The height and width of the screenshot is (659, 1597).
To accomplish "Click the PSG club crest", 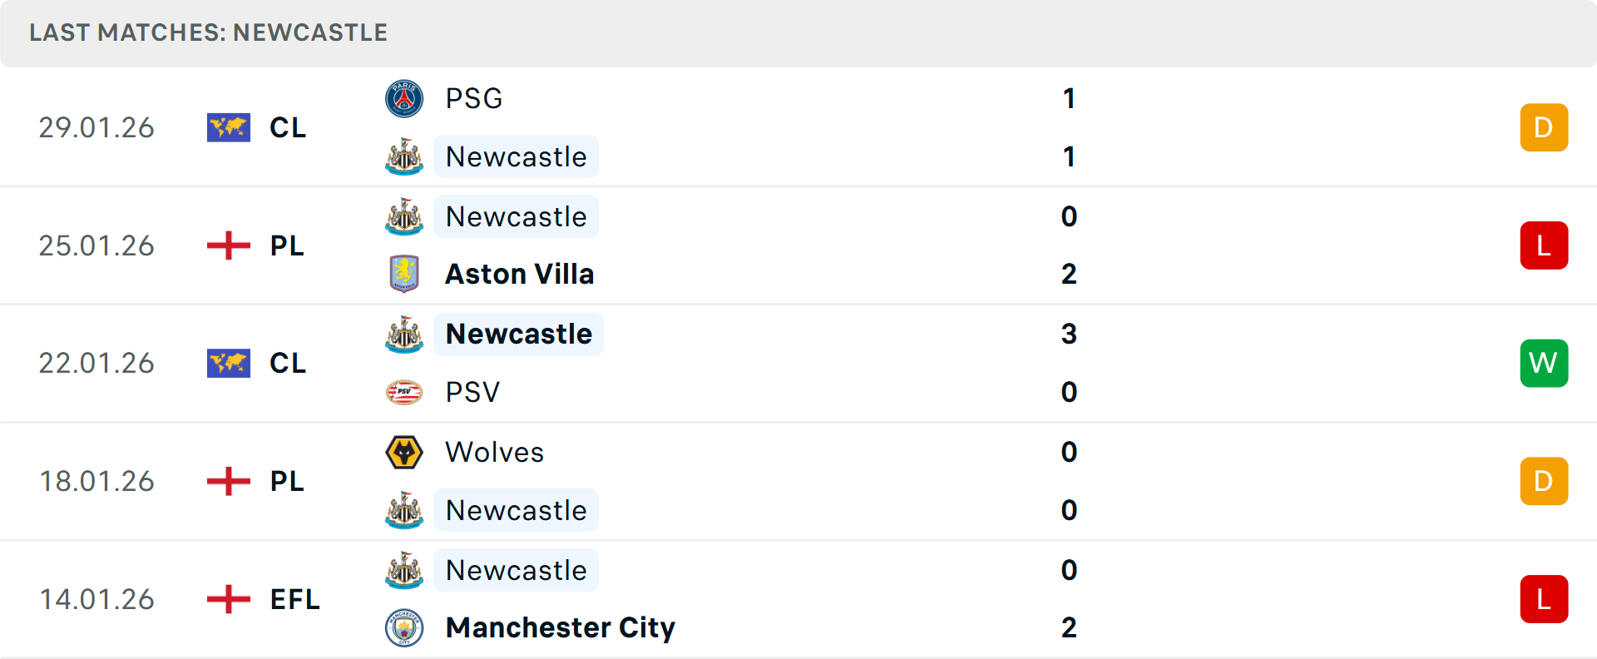I will tap(405, 98).
